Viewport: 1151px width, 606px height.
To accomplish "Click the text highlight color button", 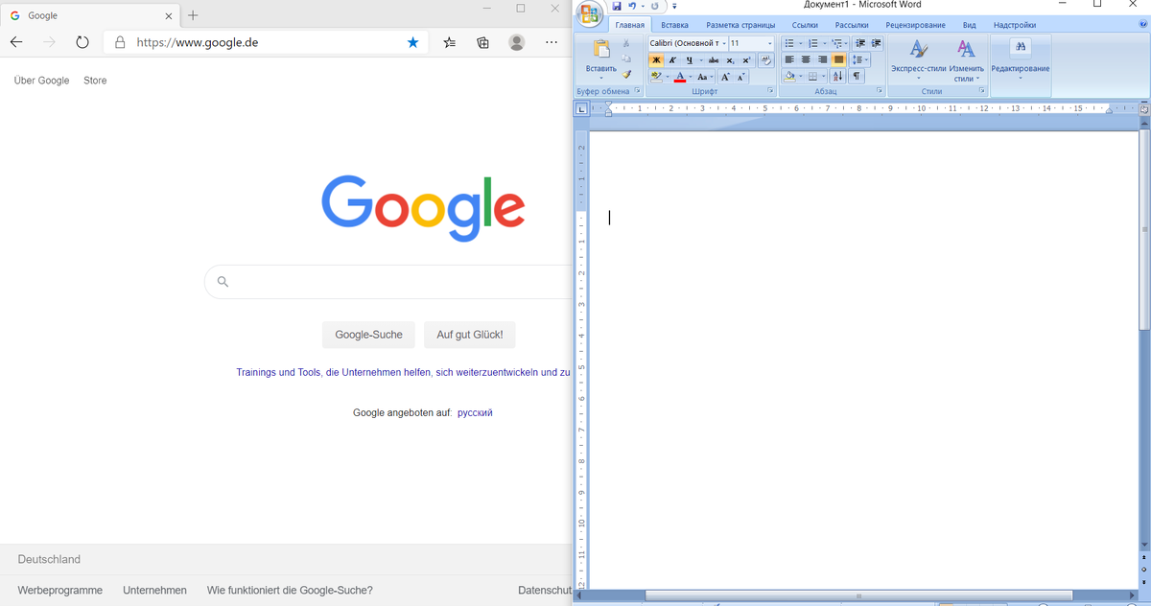I will (x=656, y=77).
